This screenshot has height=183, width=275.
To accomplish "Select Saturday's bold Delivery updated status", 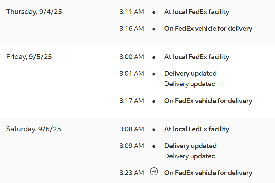I will click(x=191, y=146).
